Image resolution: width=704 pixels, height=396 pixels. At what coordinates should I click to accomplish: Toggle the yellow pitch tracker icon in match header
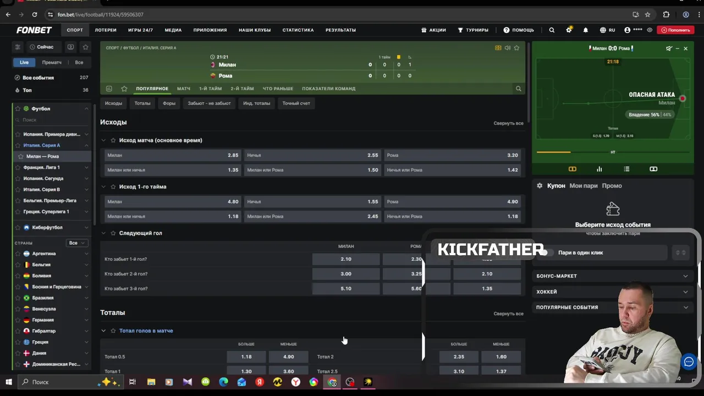498,48
